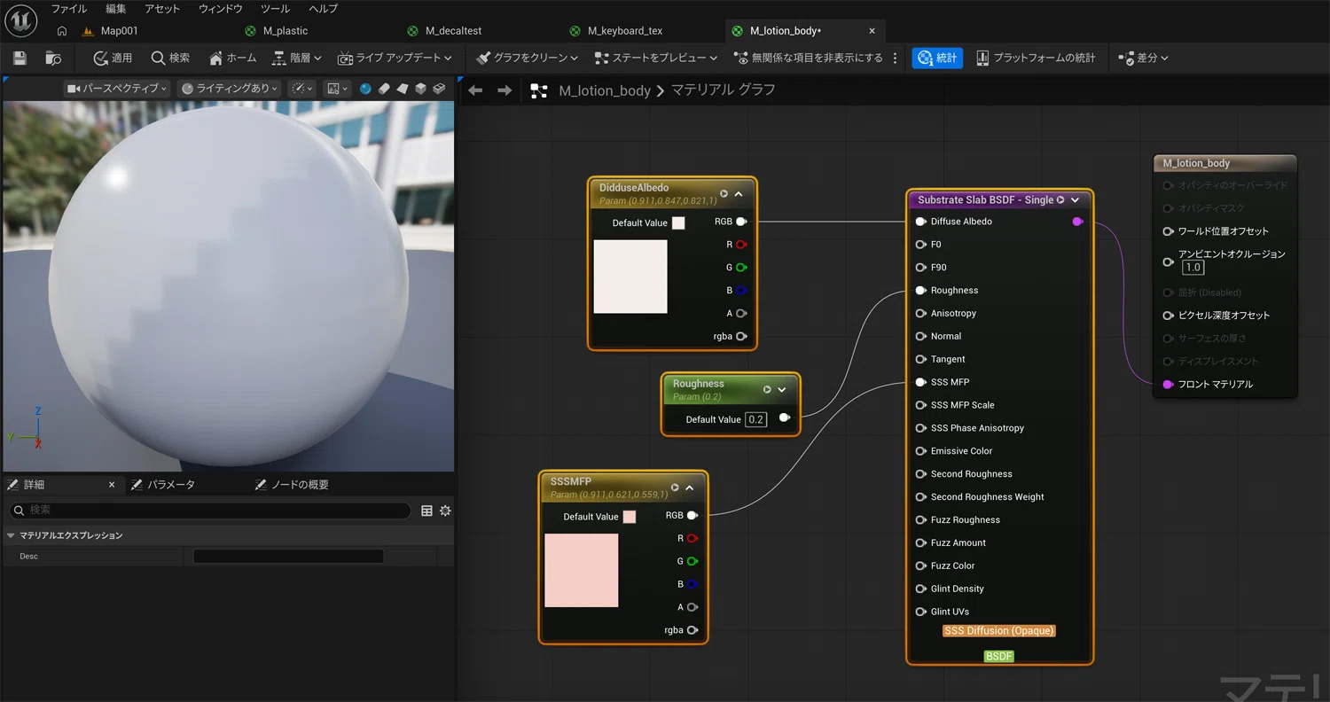Navigate back with the graph left arrow

(x=475, y=90)
